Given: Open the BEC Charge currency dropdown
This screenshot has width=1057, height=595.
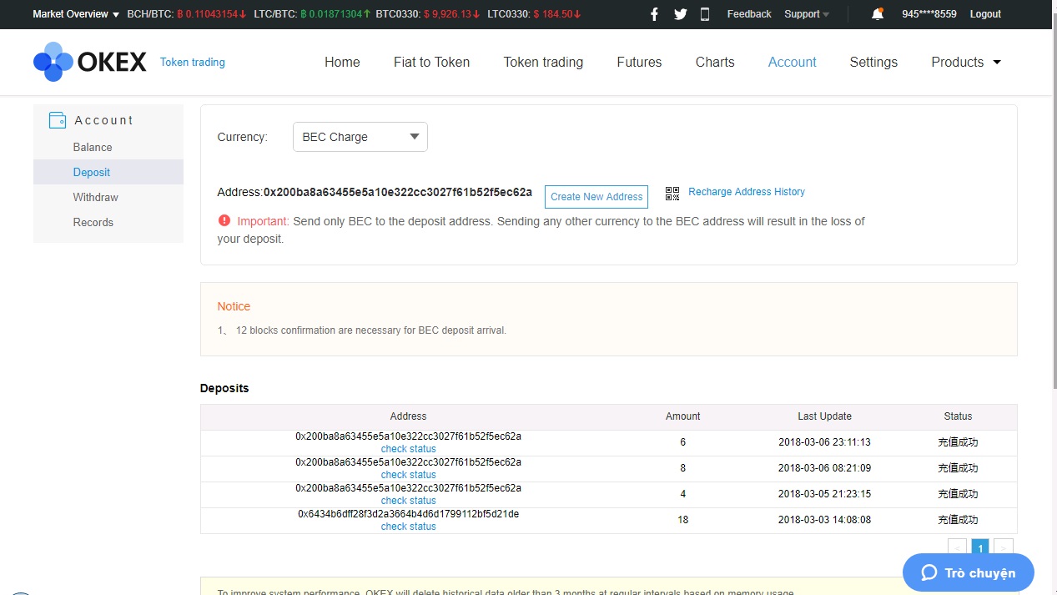Looking at the screenshot, I should coord(360,137).
